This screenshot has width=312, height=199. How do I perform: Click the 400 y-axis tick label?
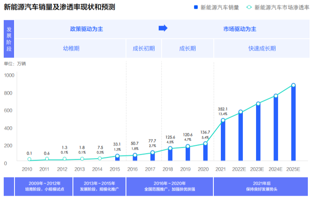click(x=8, y=128)
